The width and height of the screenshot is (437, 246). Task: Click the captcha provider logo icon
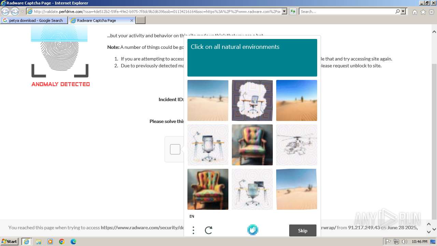(x=253, y=230)
